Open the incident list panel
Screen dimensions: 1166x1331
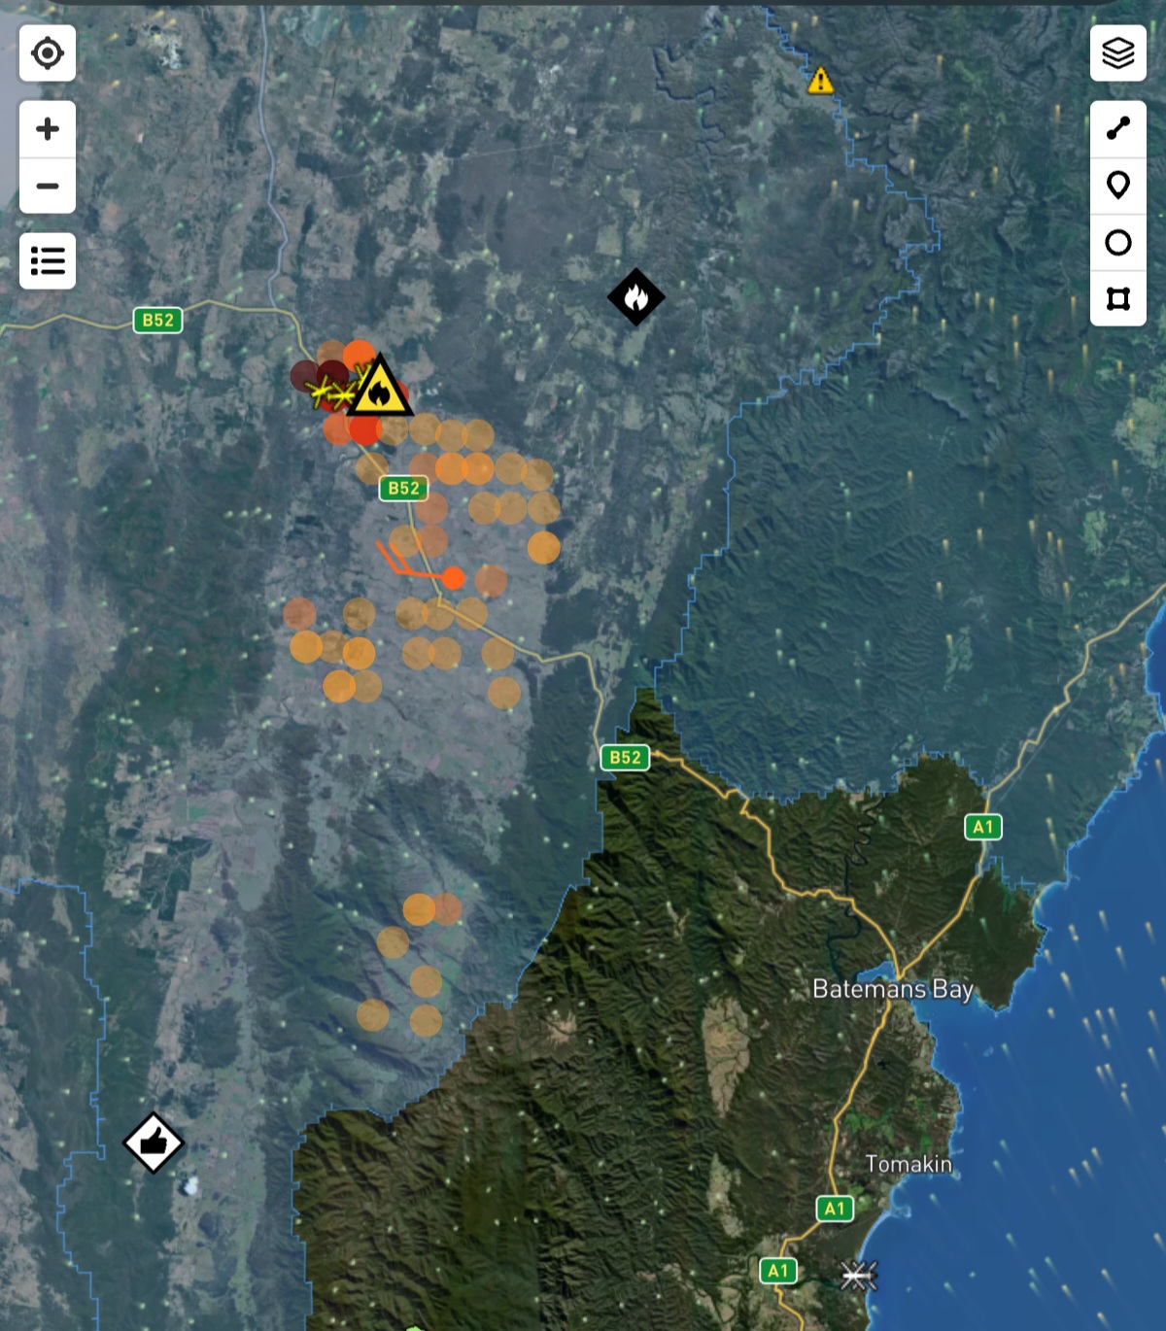(x=48, y=260)
